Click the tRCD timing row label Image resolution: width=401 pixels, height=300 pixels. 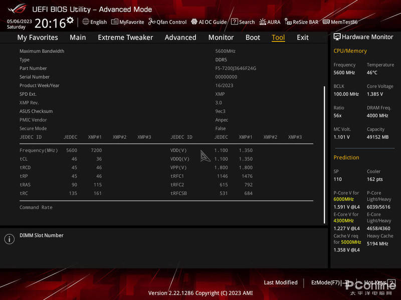(x=25, y=167)
